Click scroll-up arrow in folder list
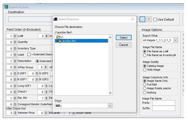Viewport: 188px width, 122px height. click(x=110, y=37)
